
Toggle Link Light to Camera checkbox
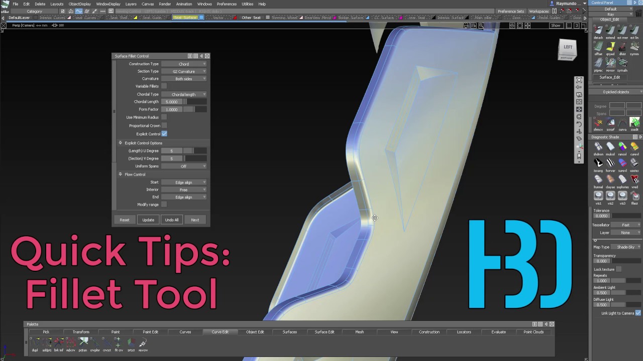pyautogui.click(x=638, y=313)
